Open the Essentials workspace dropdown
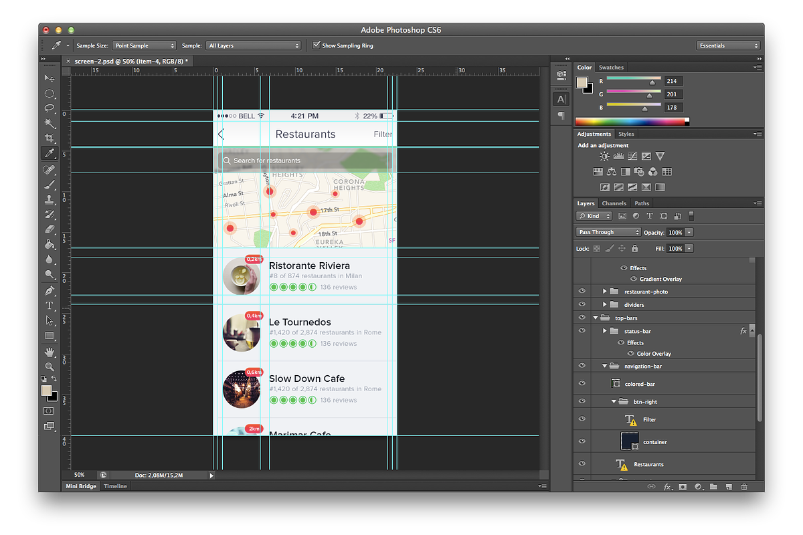Viewport: 803px width, 535px height. [x=728, y=45]
